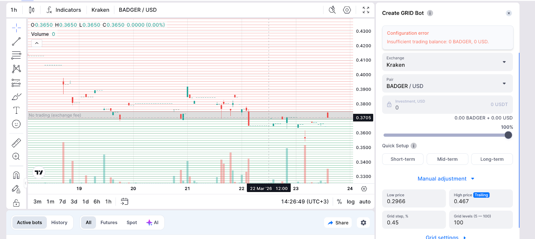The height and width of the screenshot is (239, 535).
Task: Choose Short-term quick setup
Action: click(403, 159)
